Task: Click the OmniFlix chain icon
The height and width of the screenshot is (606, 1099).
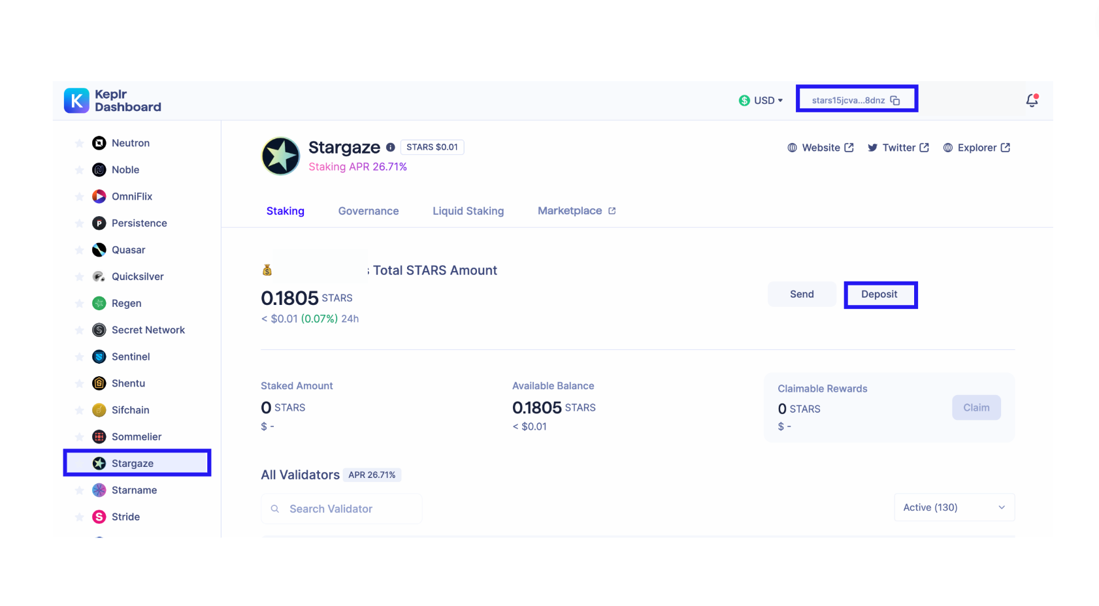Action: [x=99, y=197]
